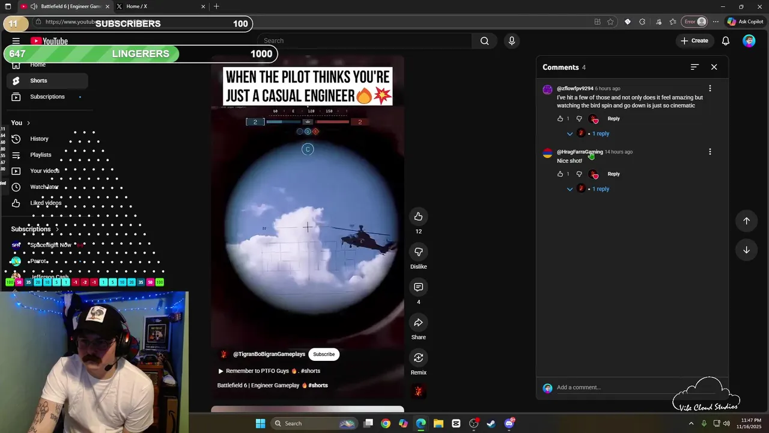Like HragFarraGaming's comment
Screen dimensions: 769x433
(x=561, y=174)
